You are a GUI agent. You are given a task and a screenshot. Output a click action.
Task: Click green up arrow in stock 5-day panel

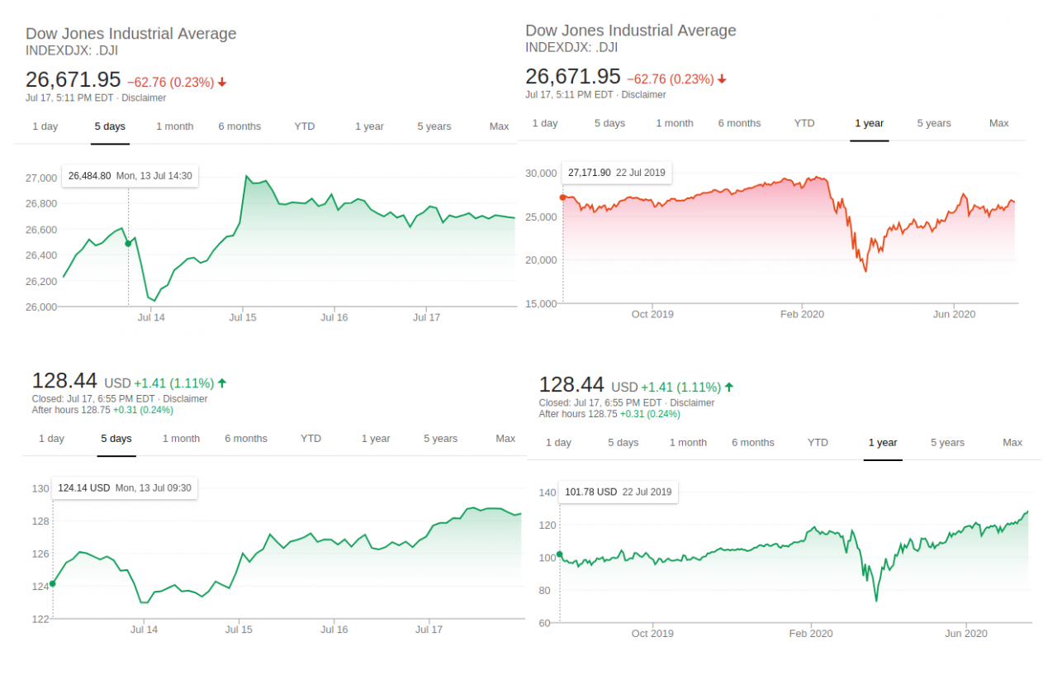[x=222, y=383]
